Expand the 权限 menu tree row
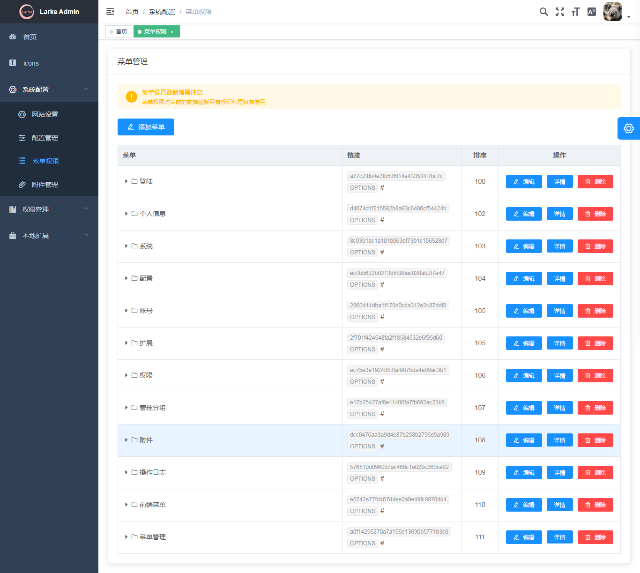Screen dimensions: 640x573 pyautogui.click(x=127, y=375)
